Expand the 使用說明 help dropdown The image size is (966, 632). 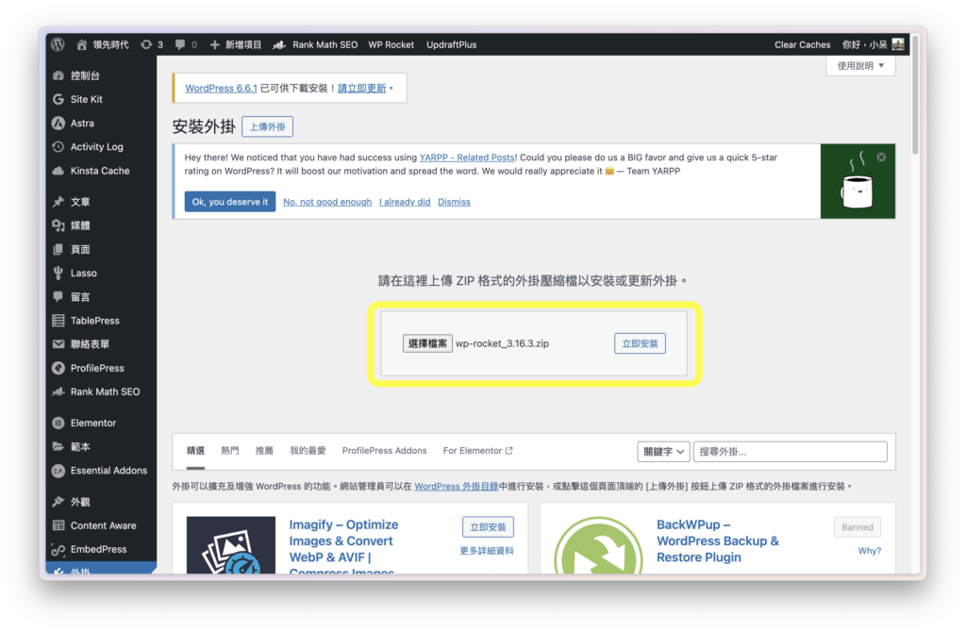(x=860, y=65)
